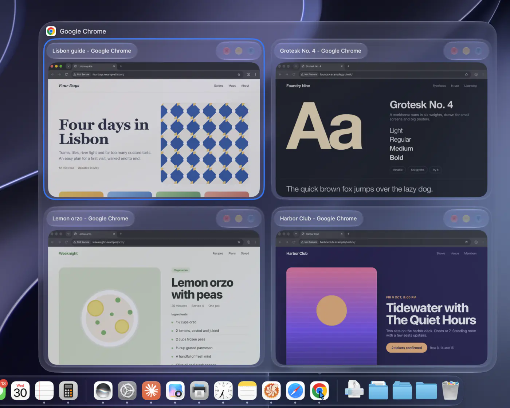Open the document stack in the Dock
This screenshot has width=510, height=408.
click(x=354, y=390)
